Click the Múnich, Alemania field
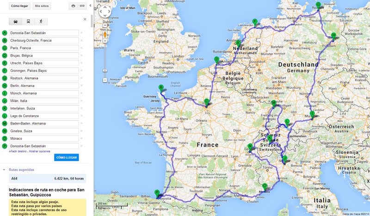This screenshot has width=370, height=216. tap(44, 93)
